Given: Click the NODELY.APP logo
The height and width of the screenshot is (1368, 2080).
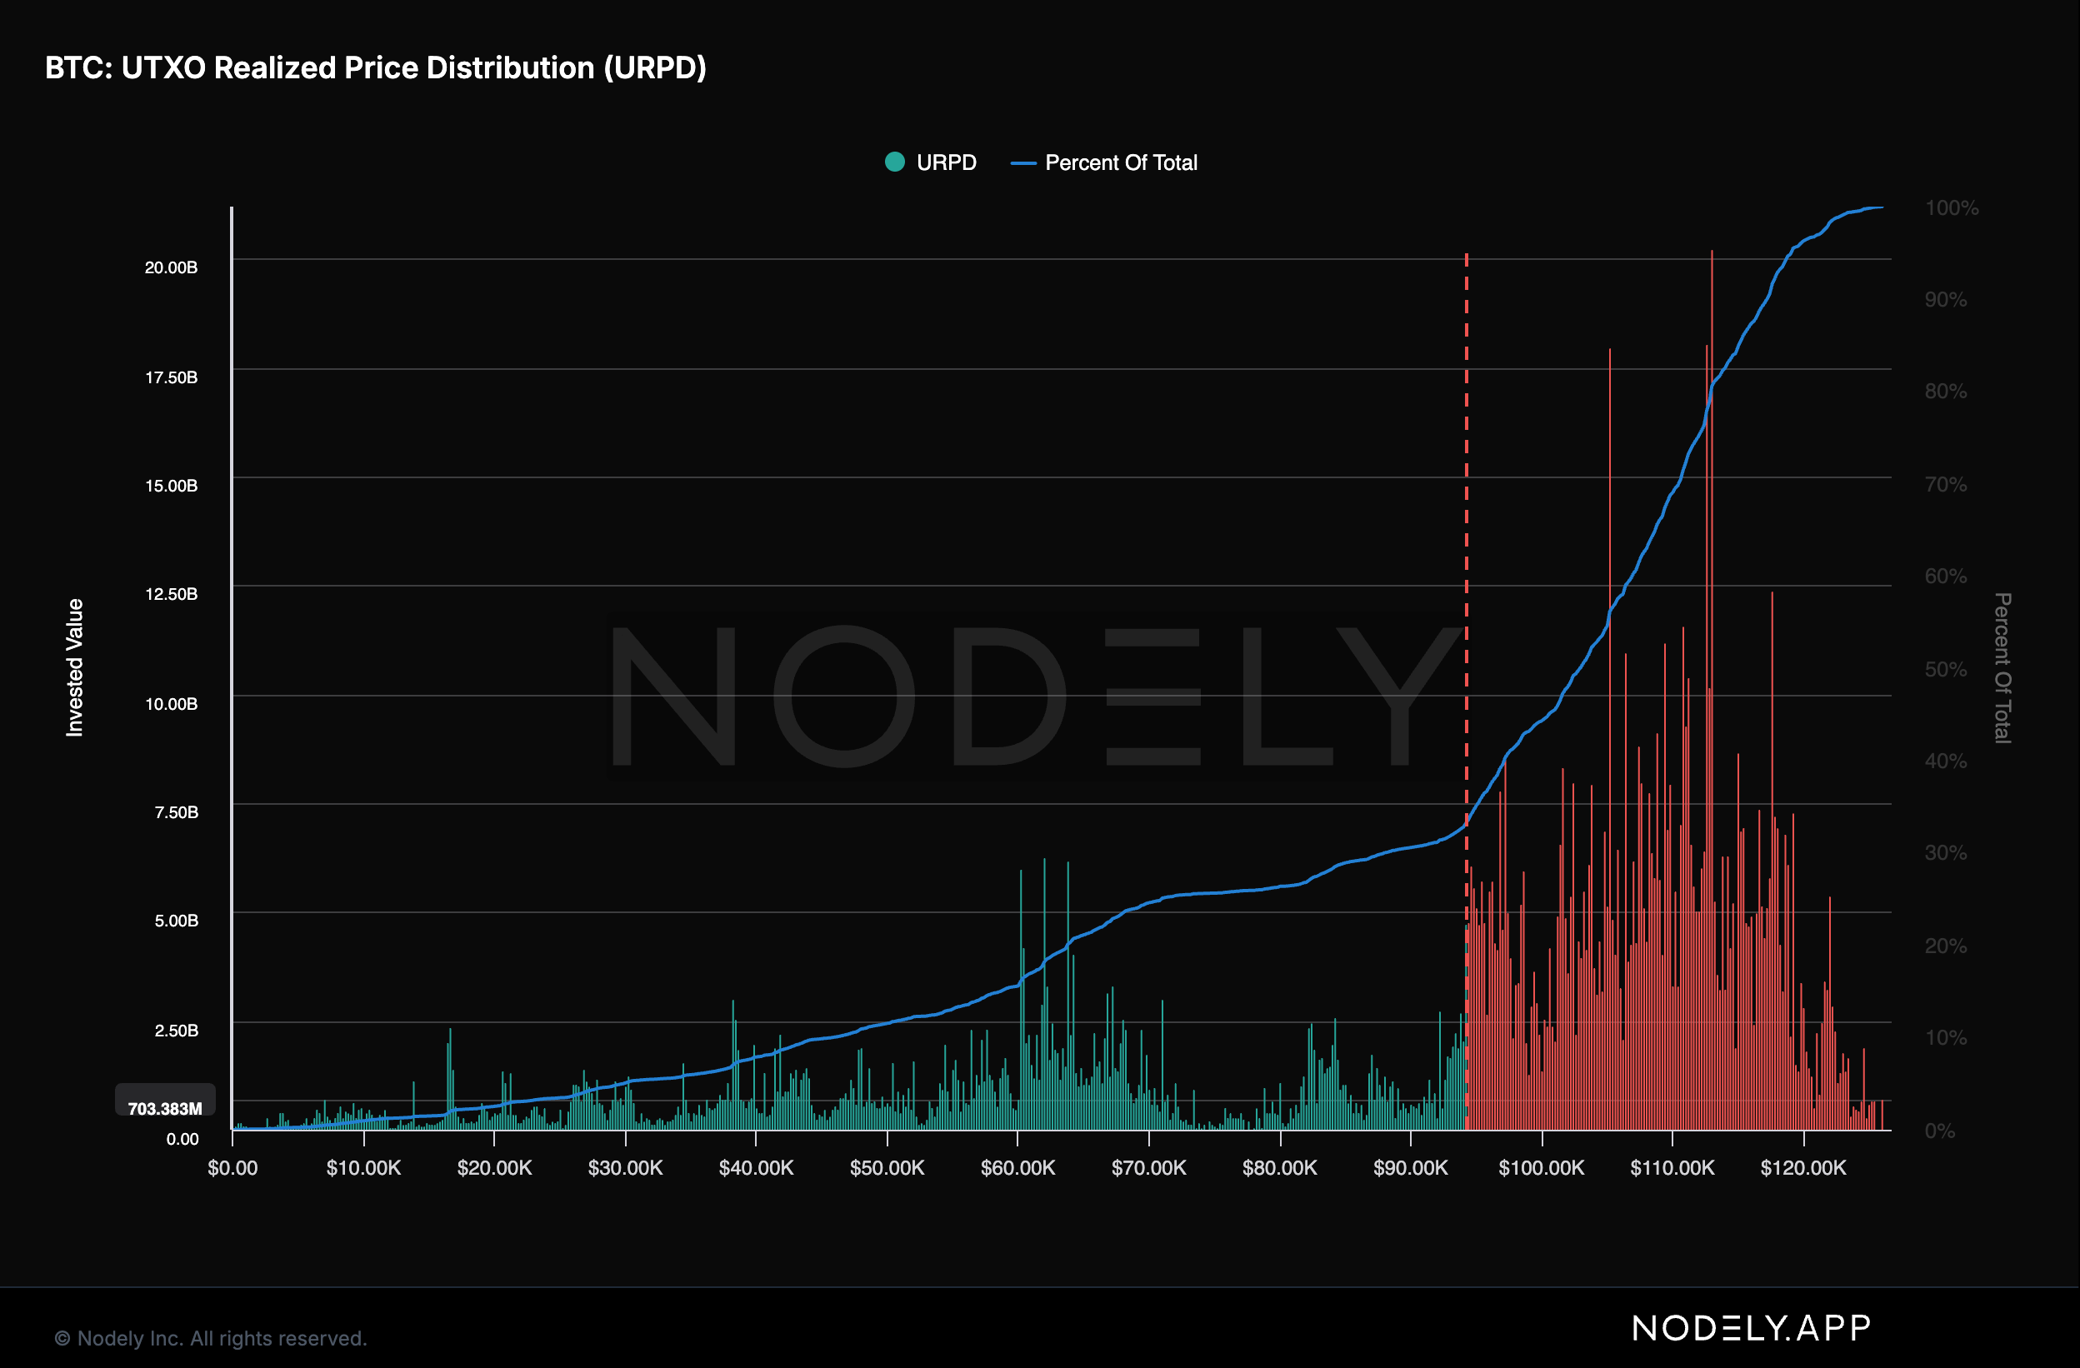Looking at the screenshot, I should coord(1752,1328).
